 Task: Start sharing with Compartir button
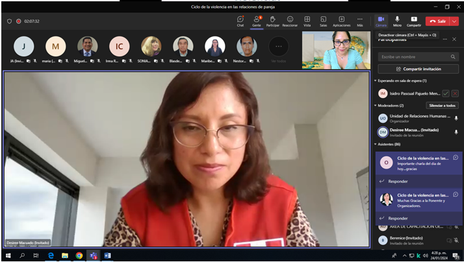[x=414, y=21]
